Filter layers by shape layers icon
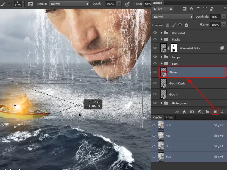 click(205, 9)
